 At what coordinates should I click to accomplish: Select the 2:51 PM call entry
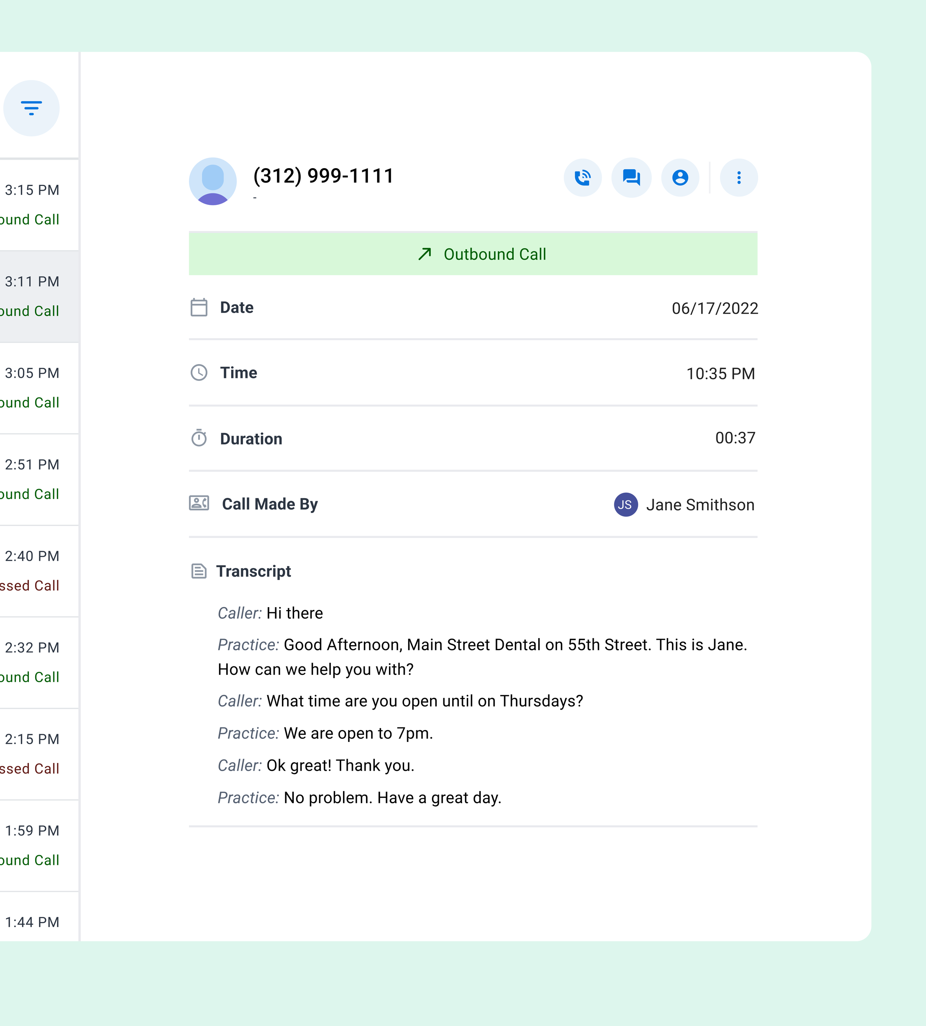tap(39, 480)
